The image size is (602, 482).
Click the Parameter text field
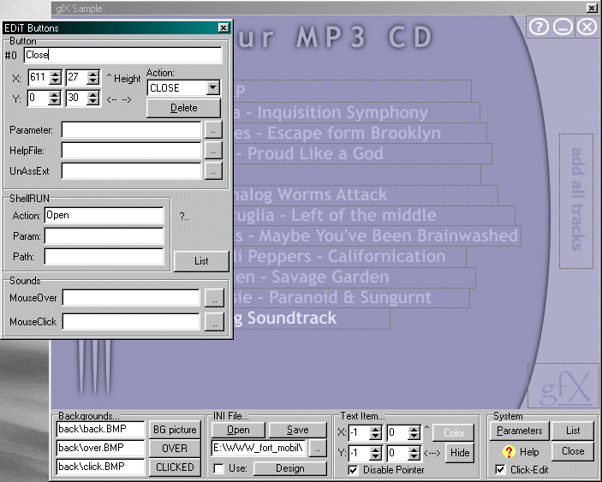(x=131, y=130)
